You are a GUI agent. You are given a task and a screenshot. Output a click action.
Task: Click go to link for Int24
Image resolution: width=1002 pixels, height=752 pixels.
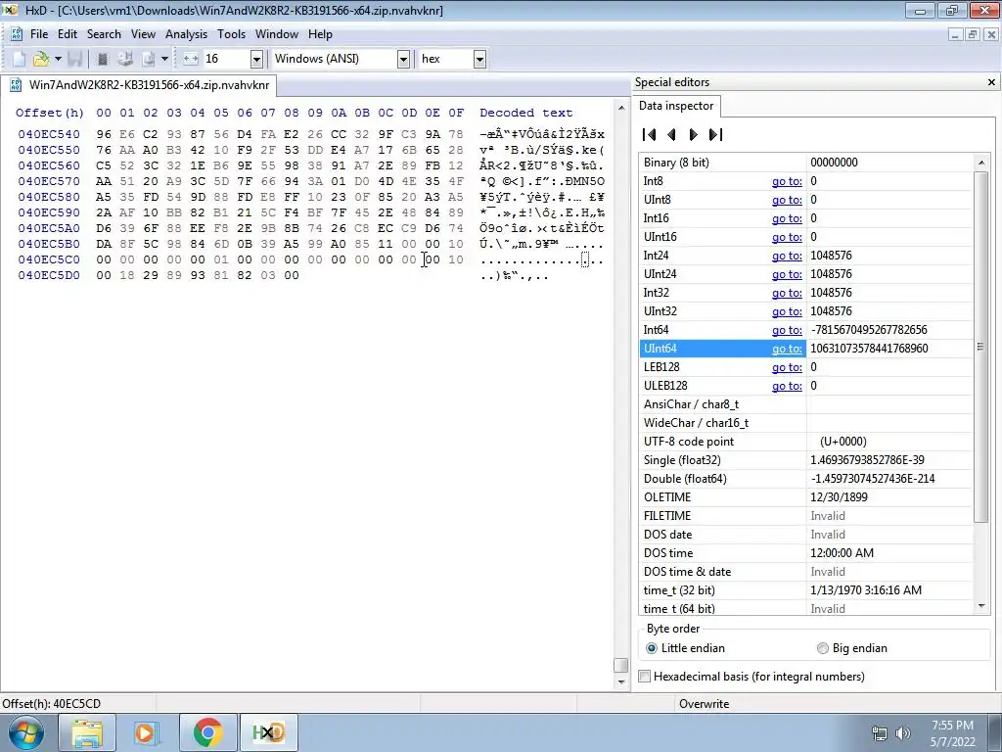(787, 256)
